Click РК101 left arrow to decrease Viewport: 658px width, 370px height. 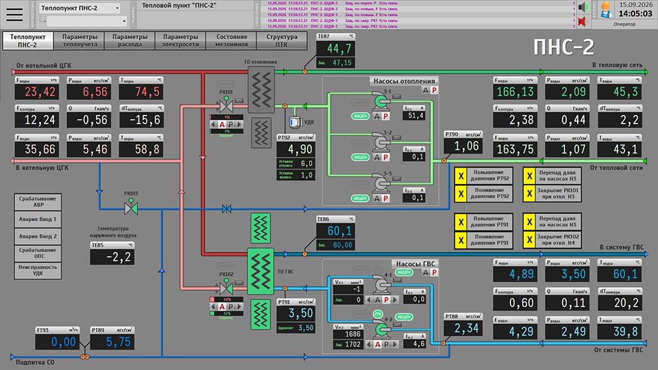pos(214,124)
